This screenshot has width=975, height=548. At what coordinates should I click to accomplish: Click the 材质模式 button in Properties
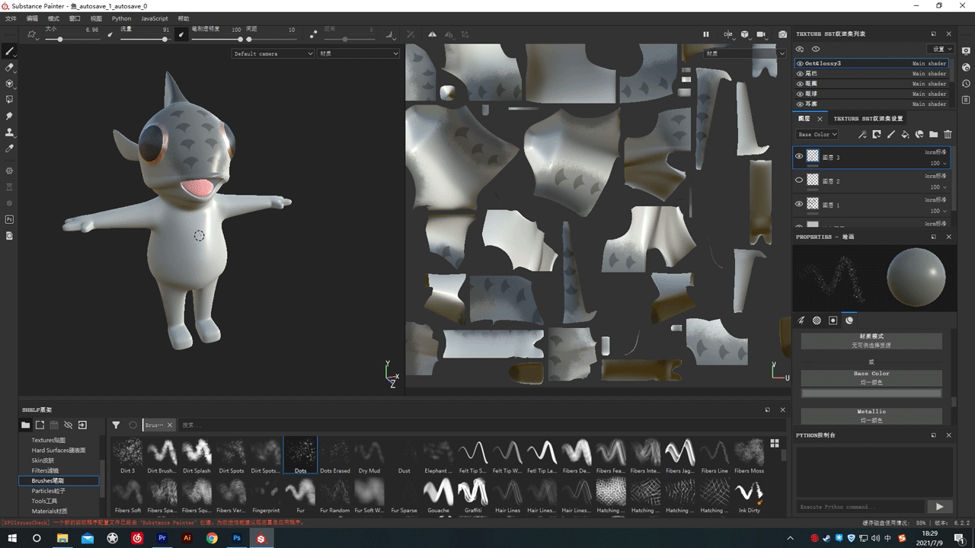pos(871,340)
